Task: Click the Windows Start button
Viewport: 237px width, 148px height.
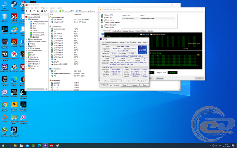Action: coord(3,145)
